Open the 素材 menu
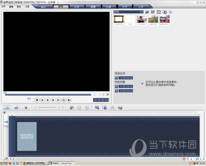Viewport: 206px width, 166px height. point(19,7)
